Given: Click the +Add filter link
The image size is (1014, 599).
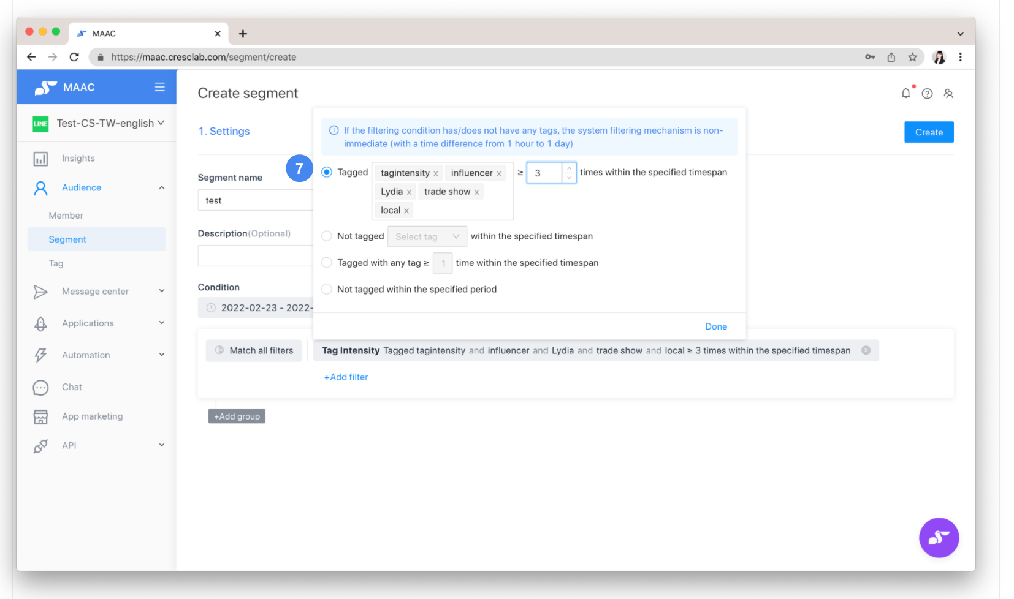Looking at the screenshot, I should (346, 377).
